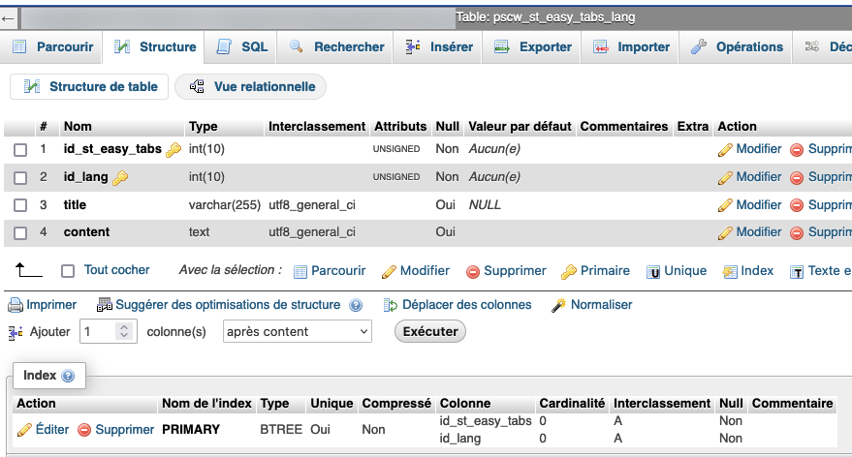Check the id_st_easy_tabs row checkbox
Viewport: 852px width, 457px height.
point(20,150)
